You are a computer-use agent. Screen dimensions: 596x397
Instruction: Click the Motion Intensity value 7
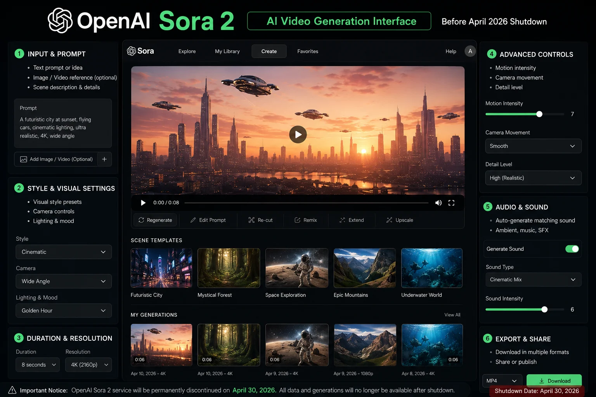pos(572,114)
